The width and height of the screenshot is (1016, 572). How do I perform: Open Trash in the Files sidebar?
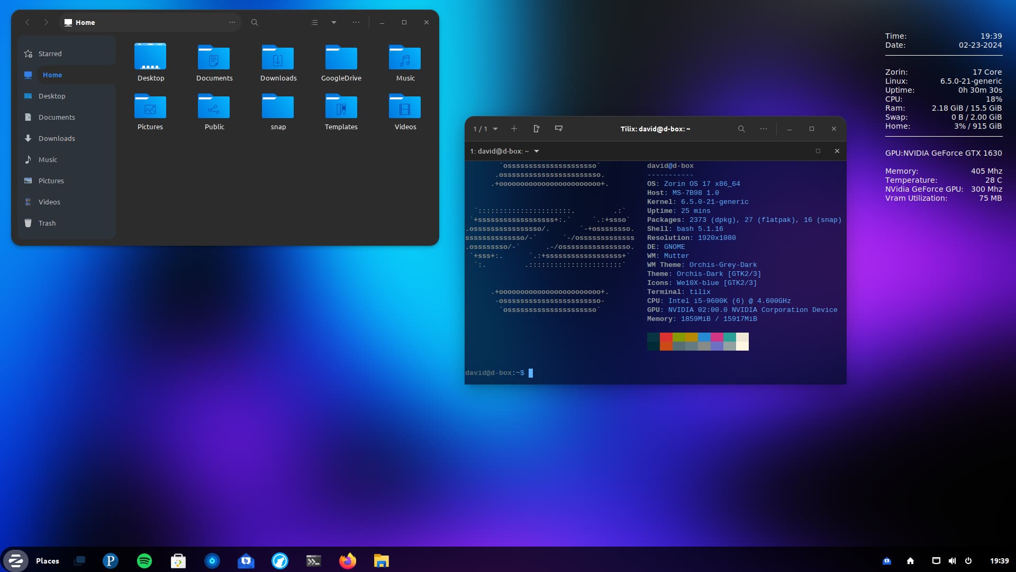coord(47,223)
